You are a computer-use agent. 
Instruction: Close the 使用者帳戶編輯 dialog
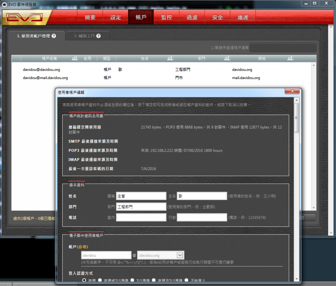[292, 92]
